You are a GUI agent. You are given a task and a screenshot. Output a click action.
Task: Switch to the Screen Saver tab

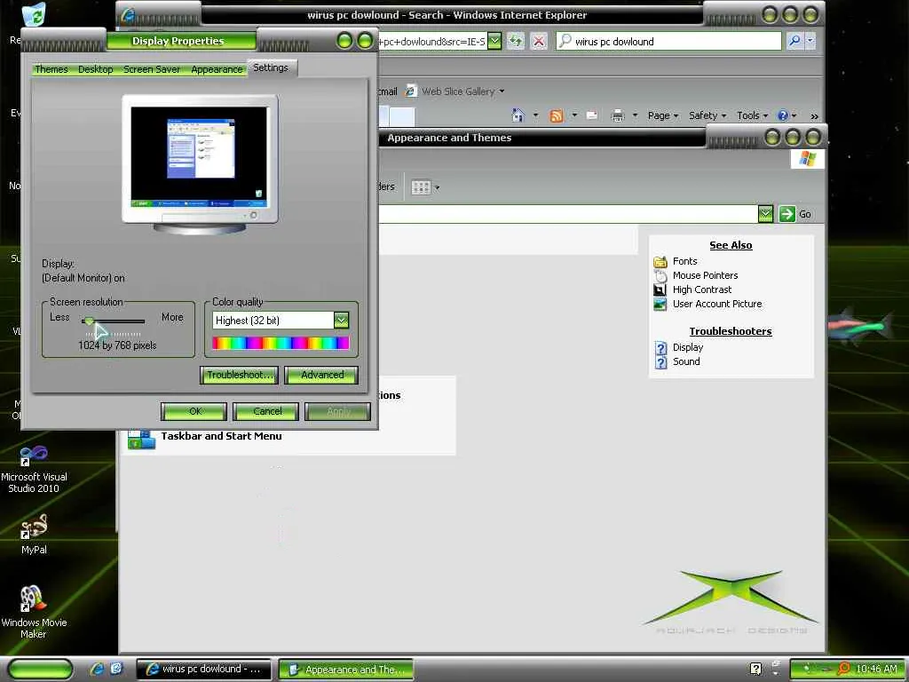[x=151, y=69]
